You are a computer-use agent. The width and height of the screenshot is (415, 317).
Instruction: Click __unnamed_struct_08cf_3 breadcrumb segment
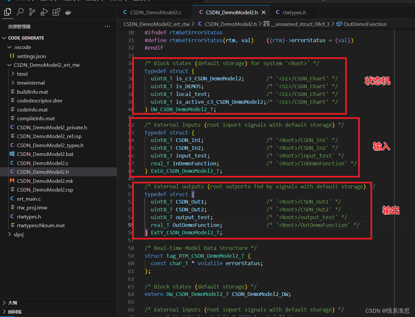tap(297, 24)
